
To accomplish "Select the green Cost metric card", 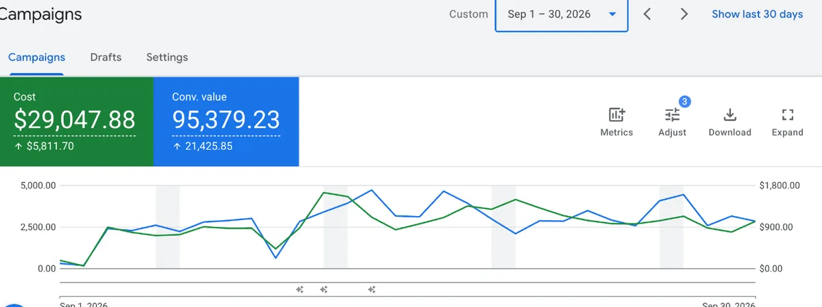I will click(x=76, y=122).
